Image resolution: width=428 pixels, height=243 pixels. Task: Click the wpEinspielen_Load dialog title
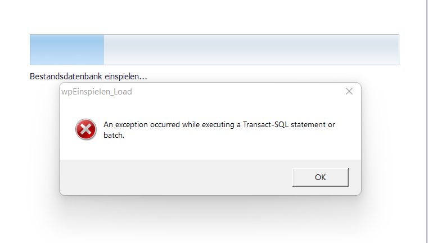97,92
